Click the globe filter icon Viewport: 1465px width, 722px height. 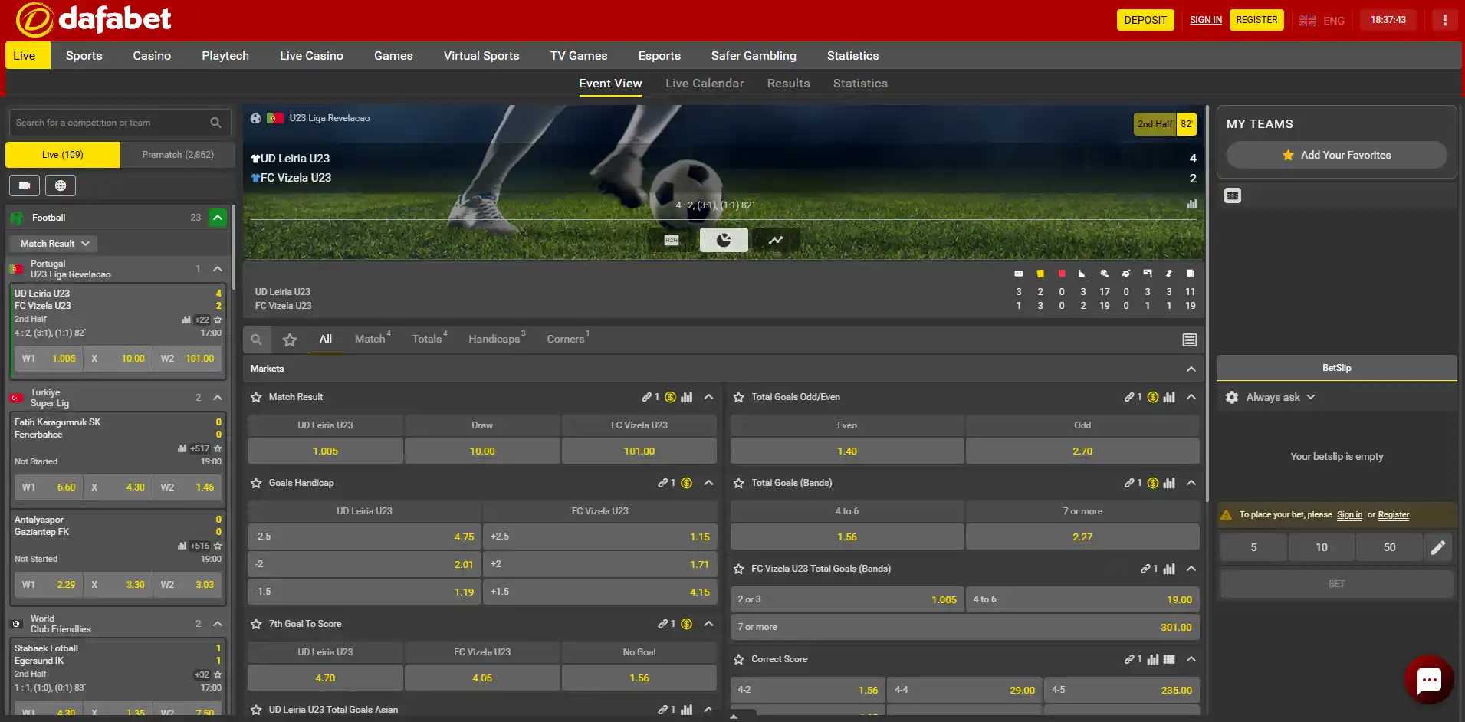point(61,185)
